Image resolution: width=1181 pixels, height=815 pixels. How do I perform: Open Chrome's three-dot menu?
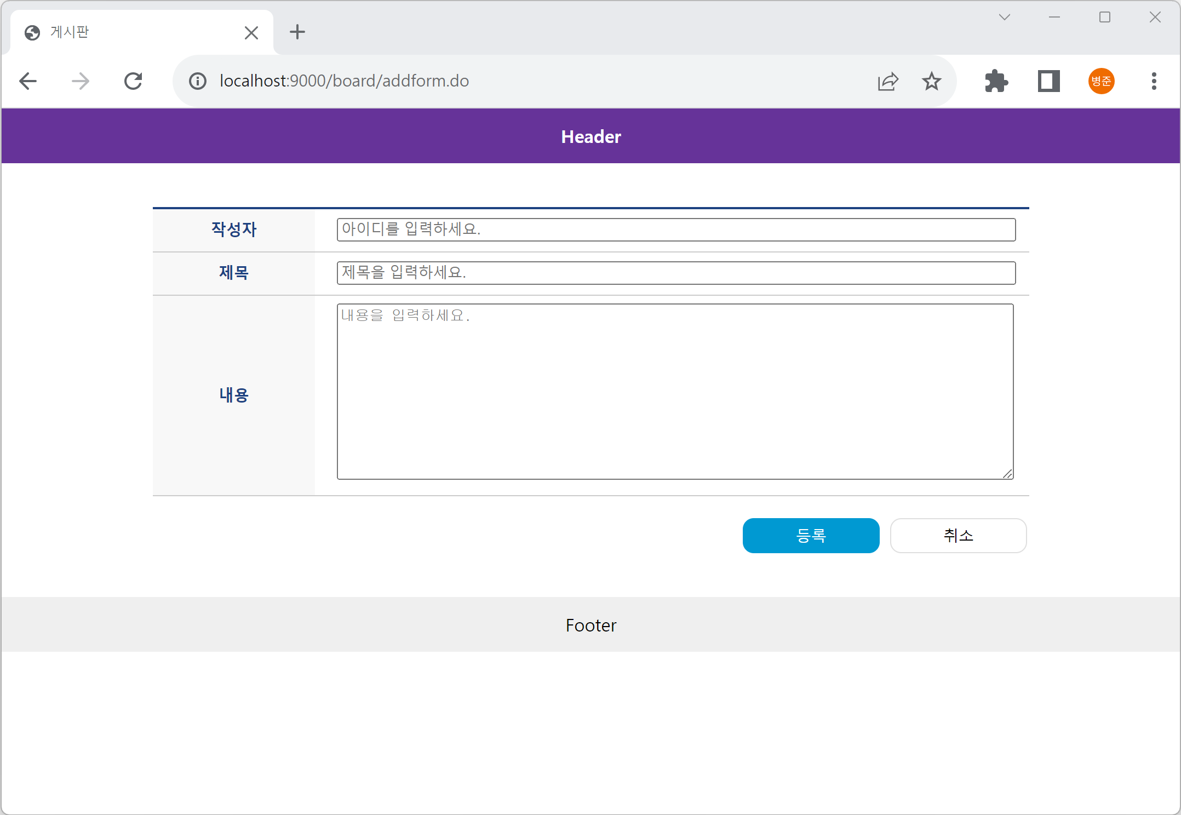click(x=1154, y=81)
